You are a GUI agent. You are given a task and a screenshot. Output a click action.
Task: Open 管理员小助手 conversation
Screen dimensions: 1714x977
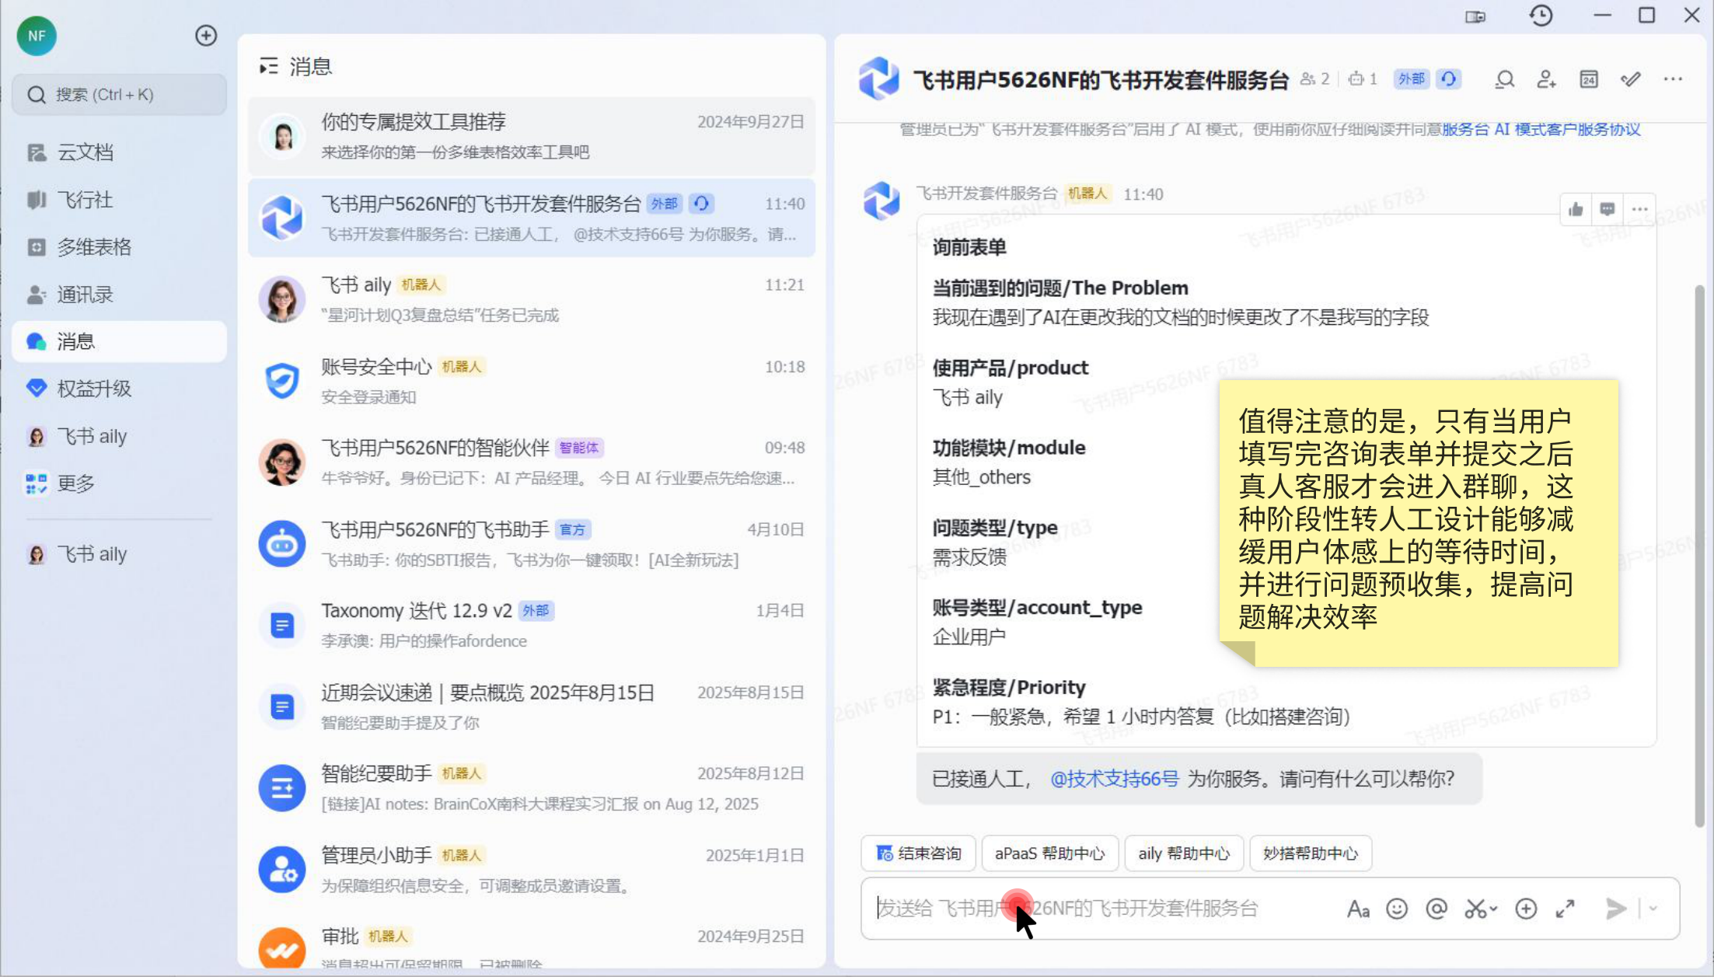pyautogui.click(x=532, y=870)
